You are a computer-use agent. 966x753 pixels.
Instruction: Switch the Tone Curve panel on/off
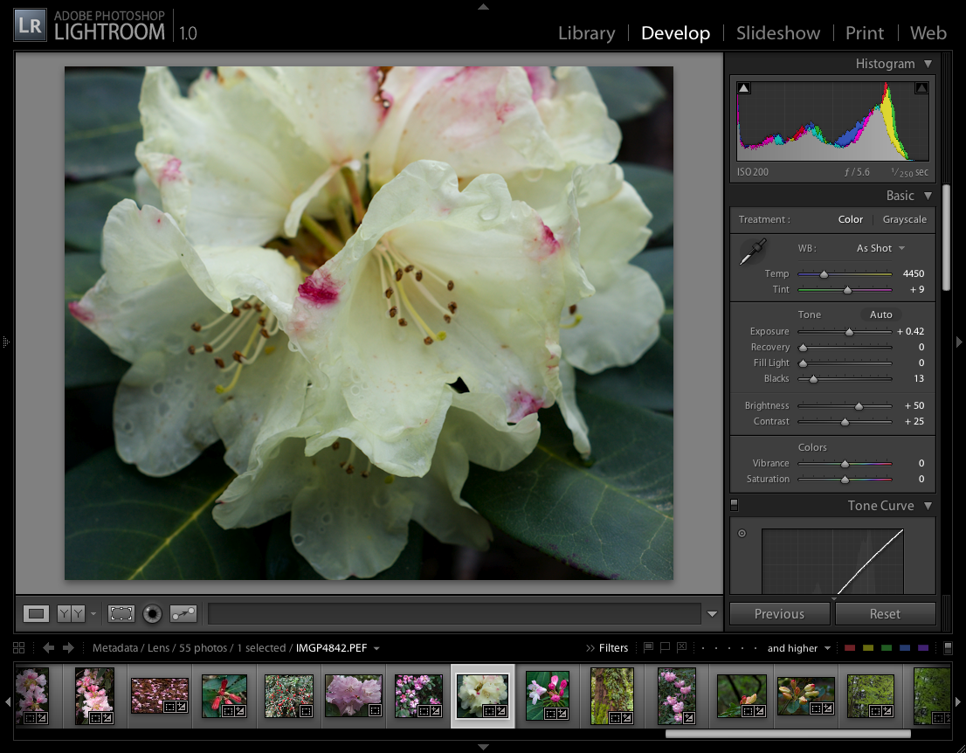(x=735, y=505)
